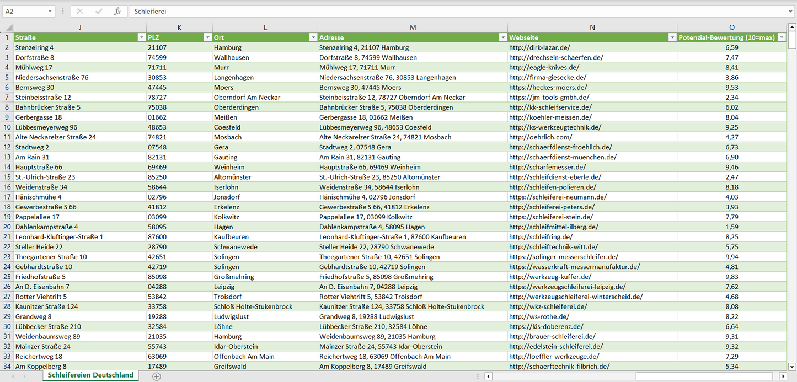Open the Webseite column filter dropdown
Image resolution: width=797 pixels, height=382 pixels.
click(x=672, y=37)
